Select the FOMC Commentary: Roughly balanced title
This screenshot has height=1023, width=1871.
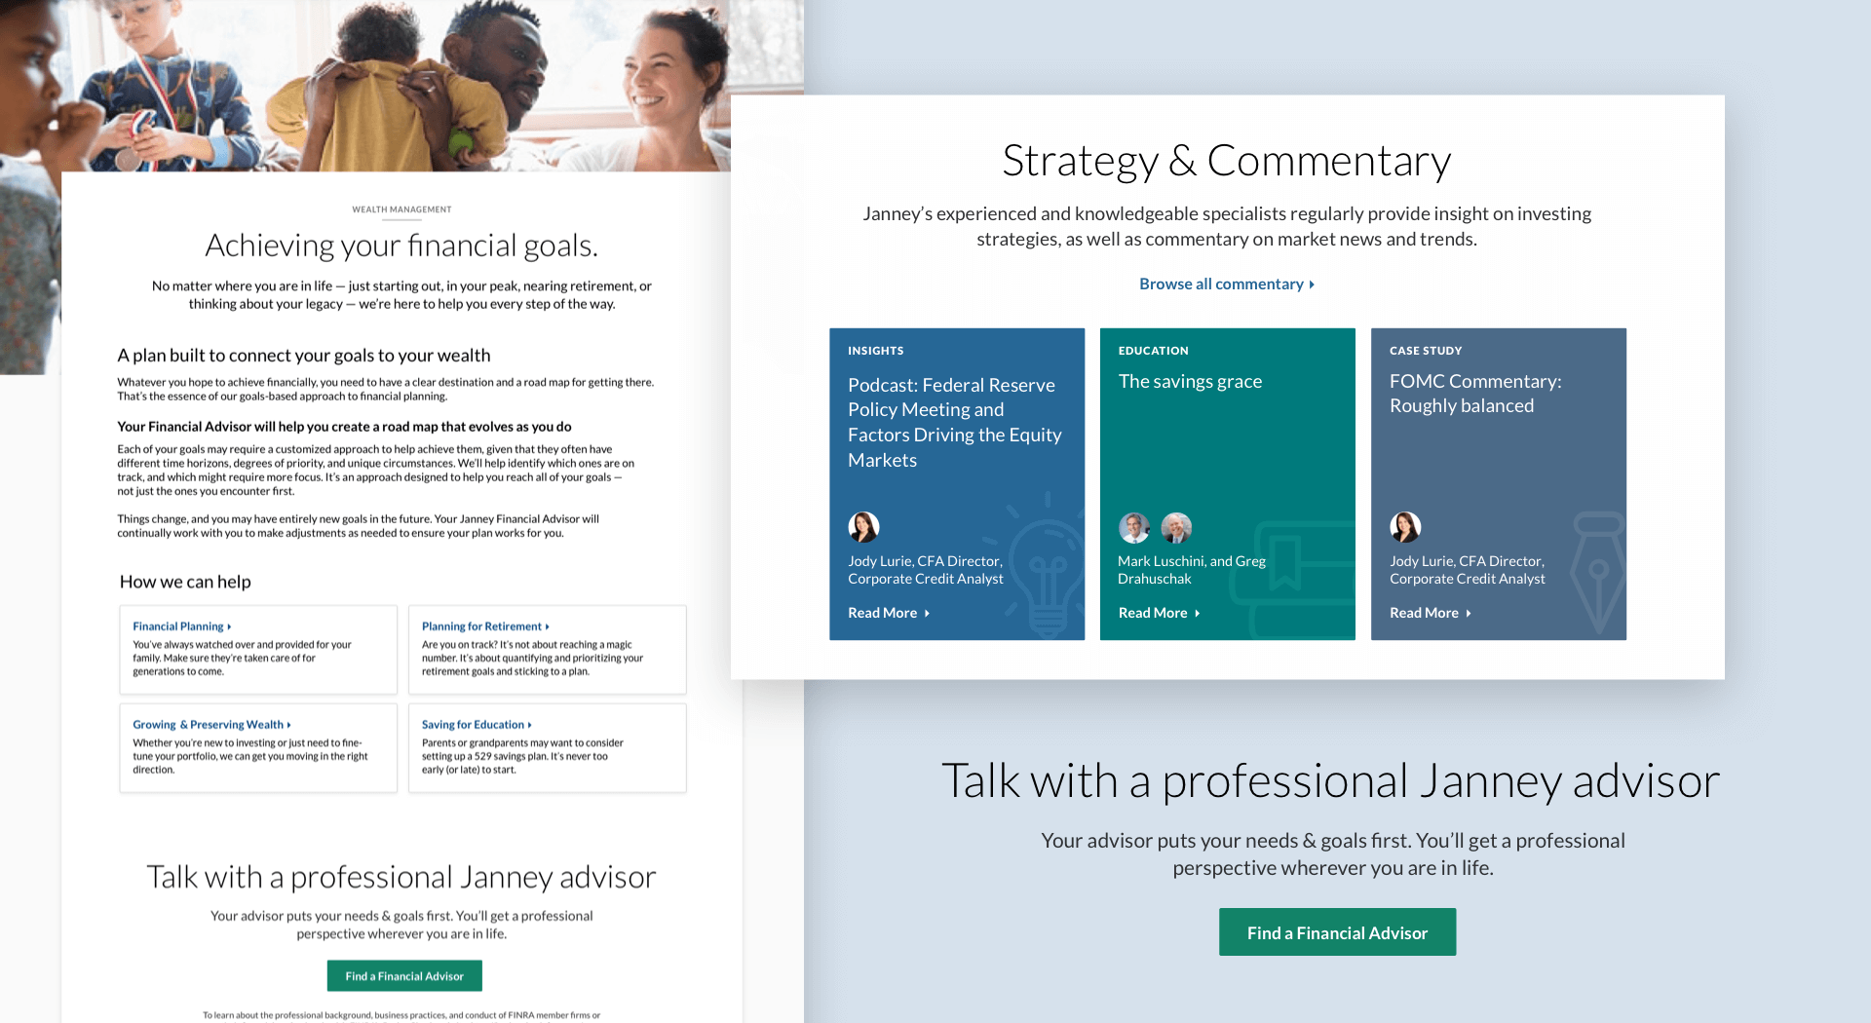(x=1475, y=394)
